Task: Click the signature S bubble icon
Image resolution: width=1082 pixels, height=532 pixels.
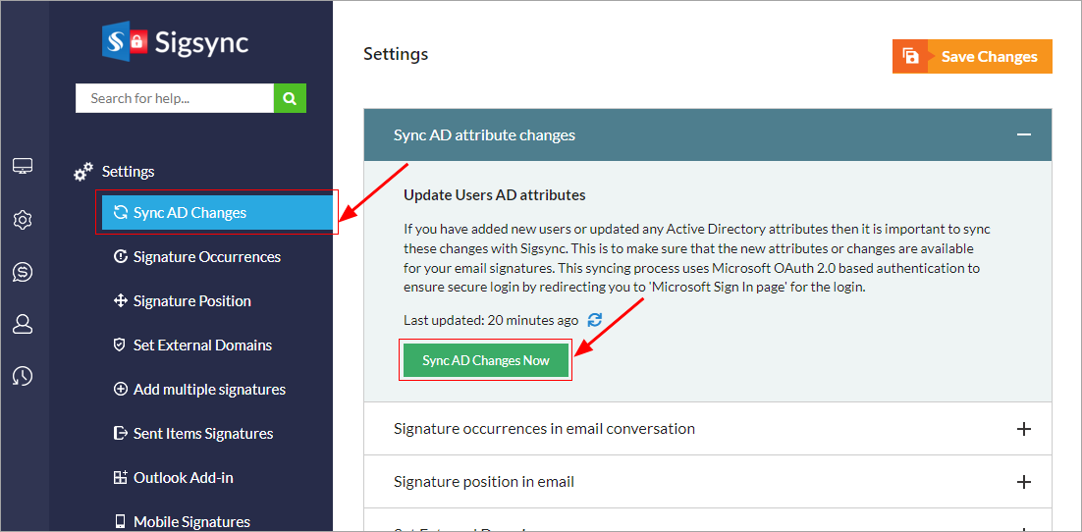Action: click(23, 272)
